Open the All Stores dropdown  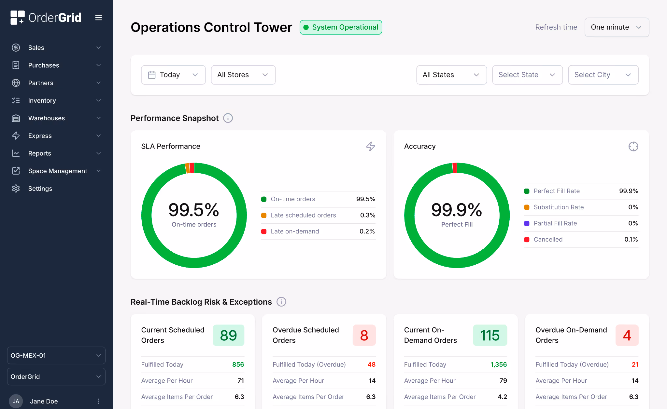tap(243, 75)
